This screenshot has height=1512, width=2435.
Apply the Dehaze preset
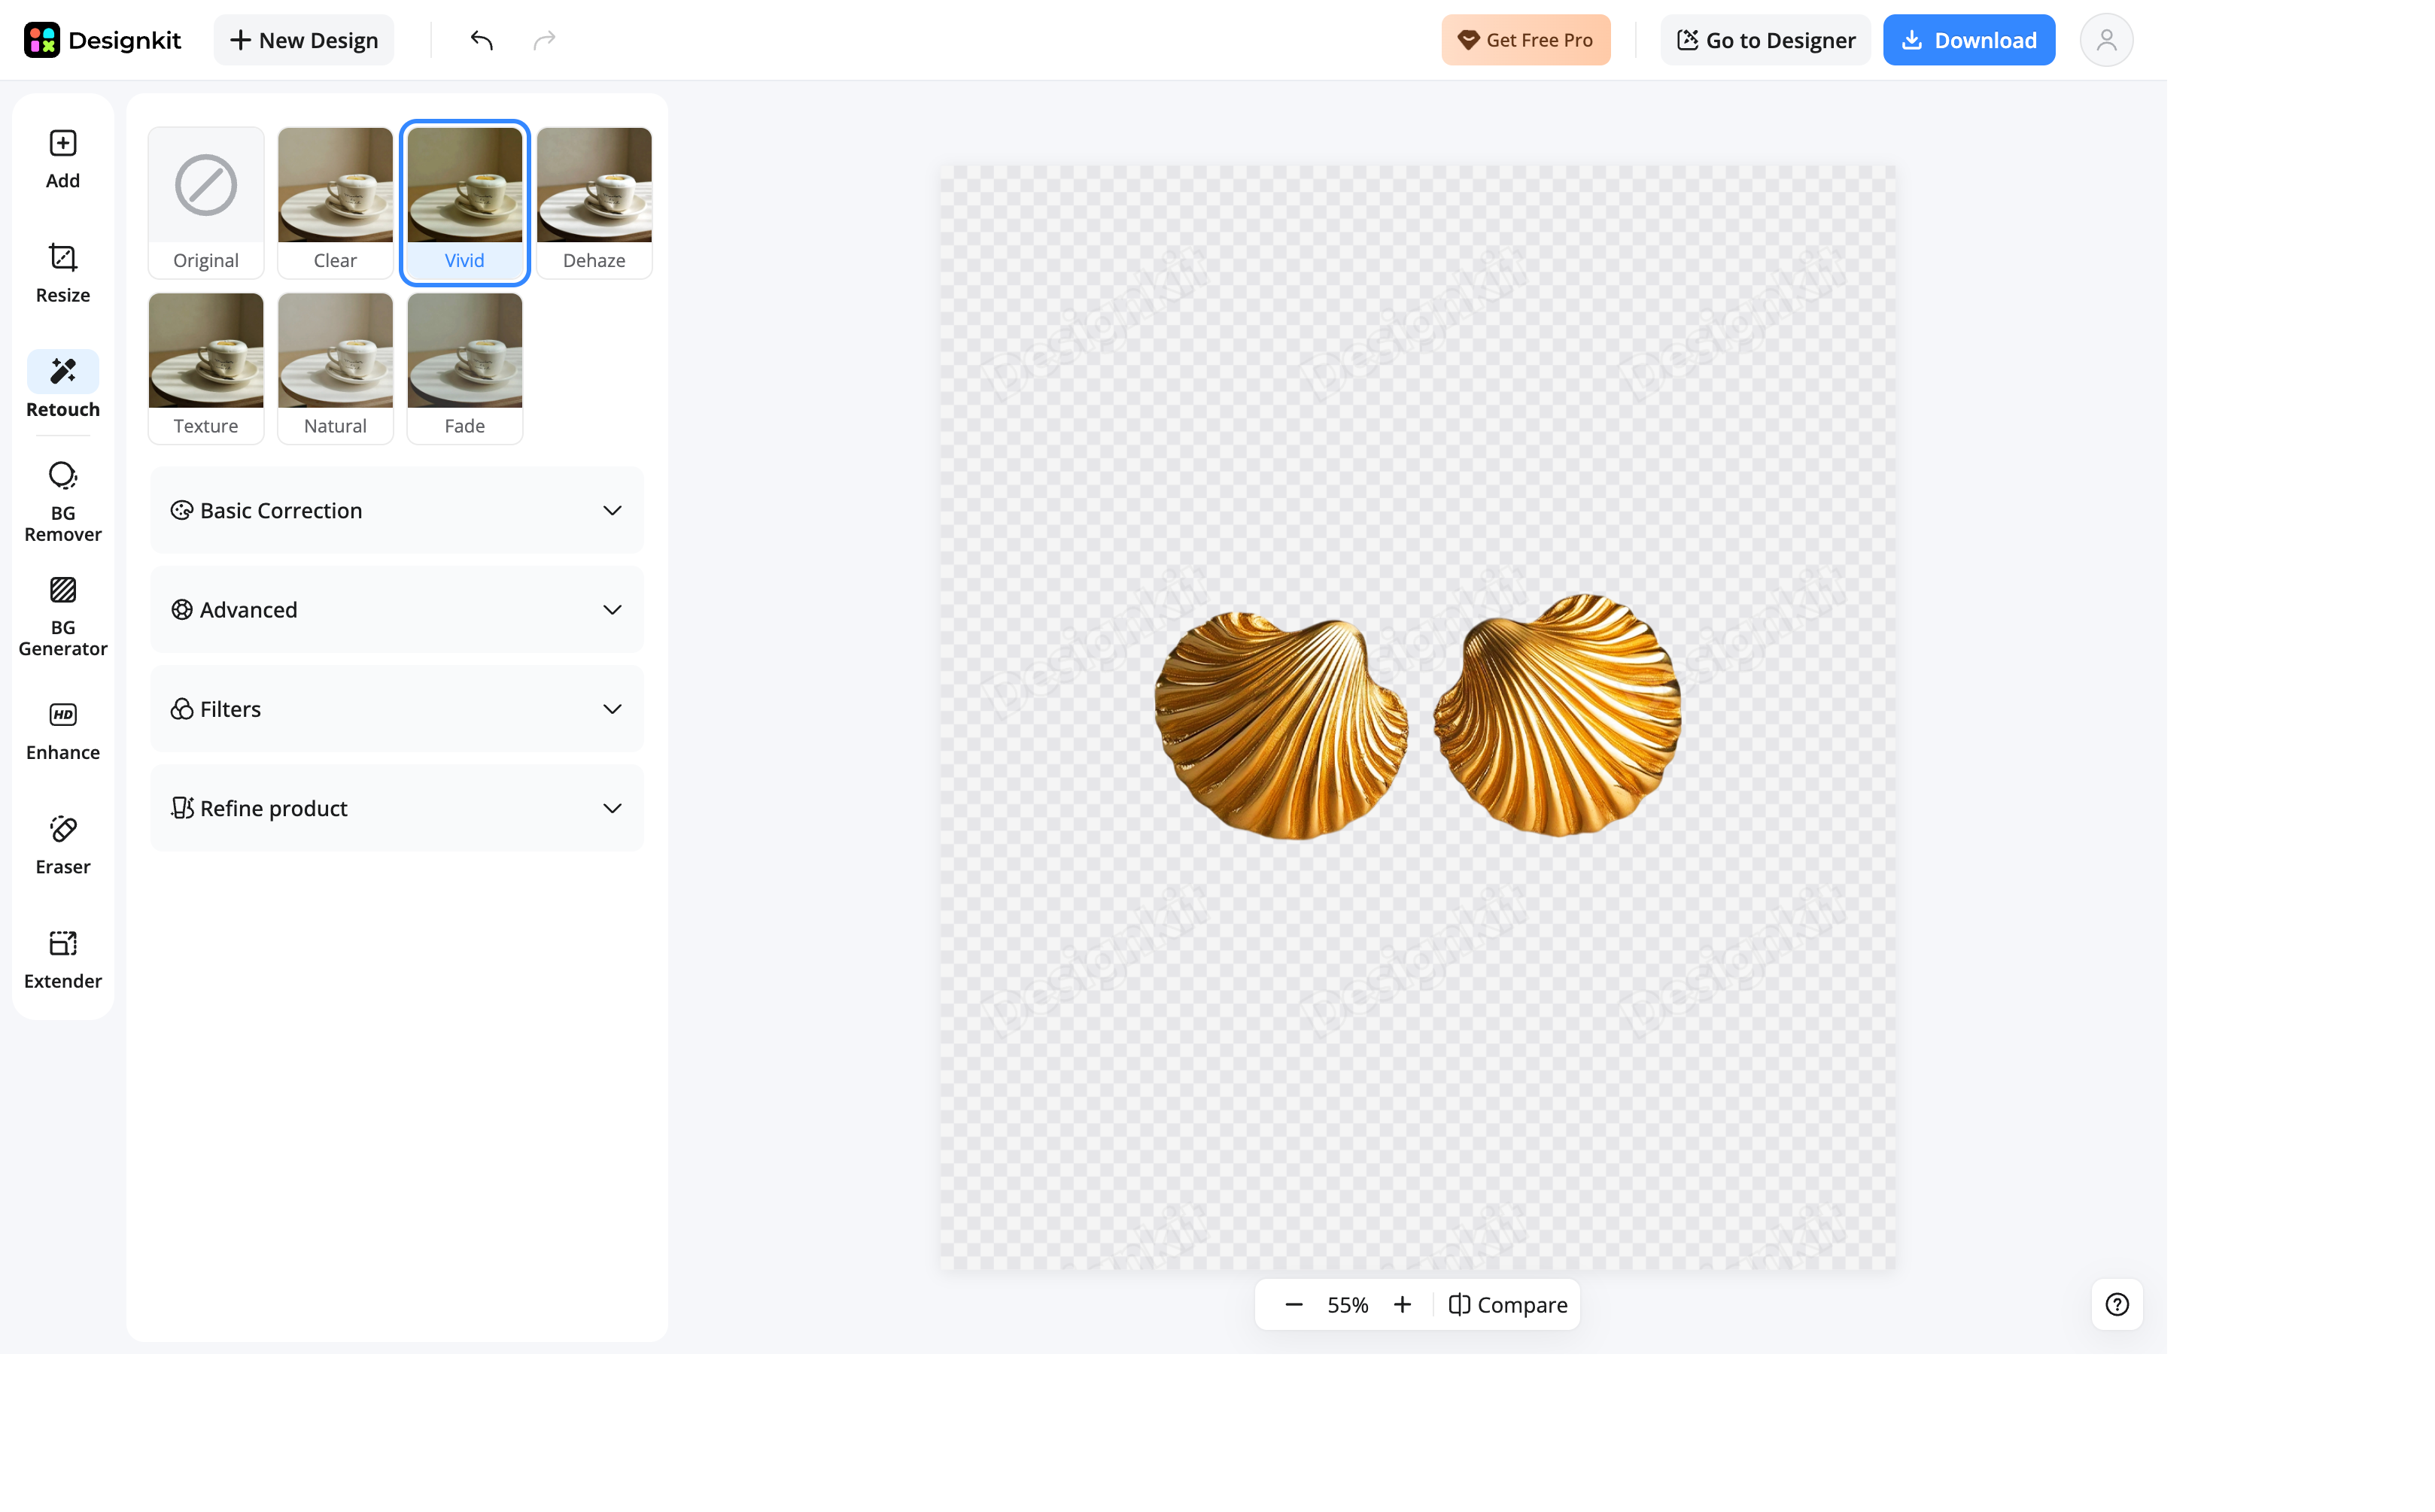(x=594, y=202)
